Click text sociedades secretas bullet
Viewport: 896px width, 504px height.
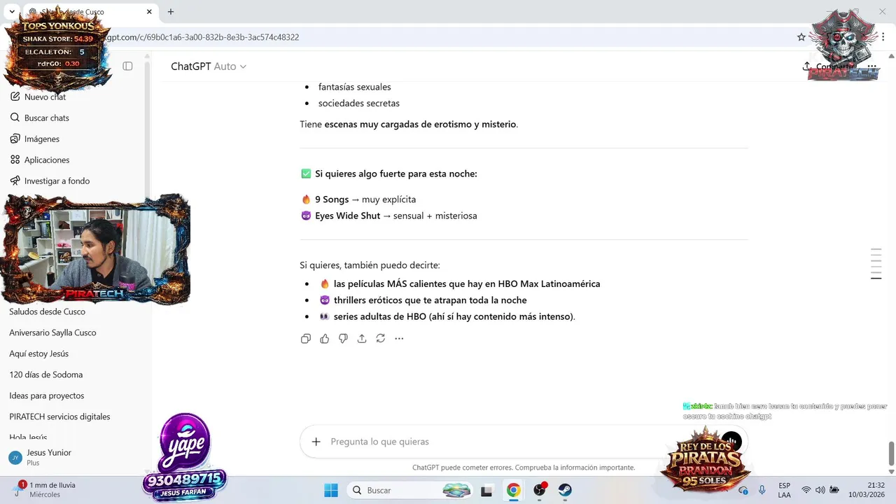359,104
